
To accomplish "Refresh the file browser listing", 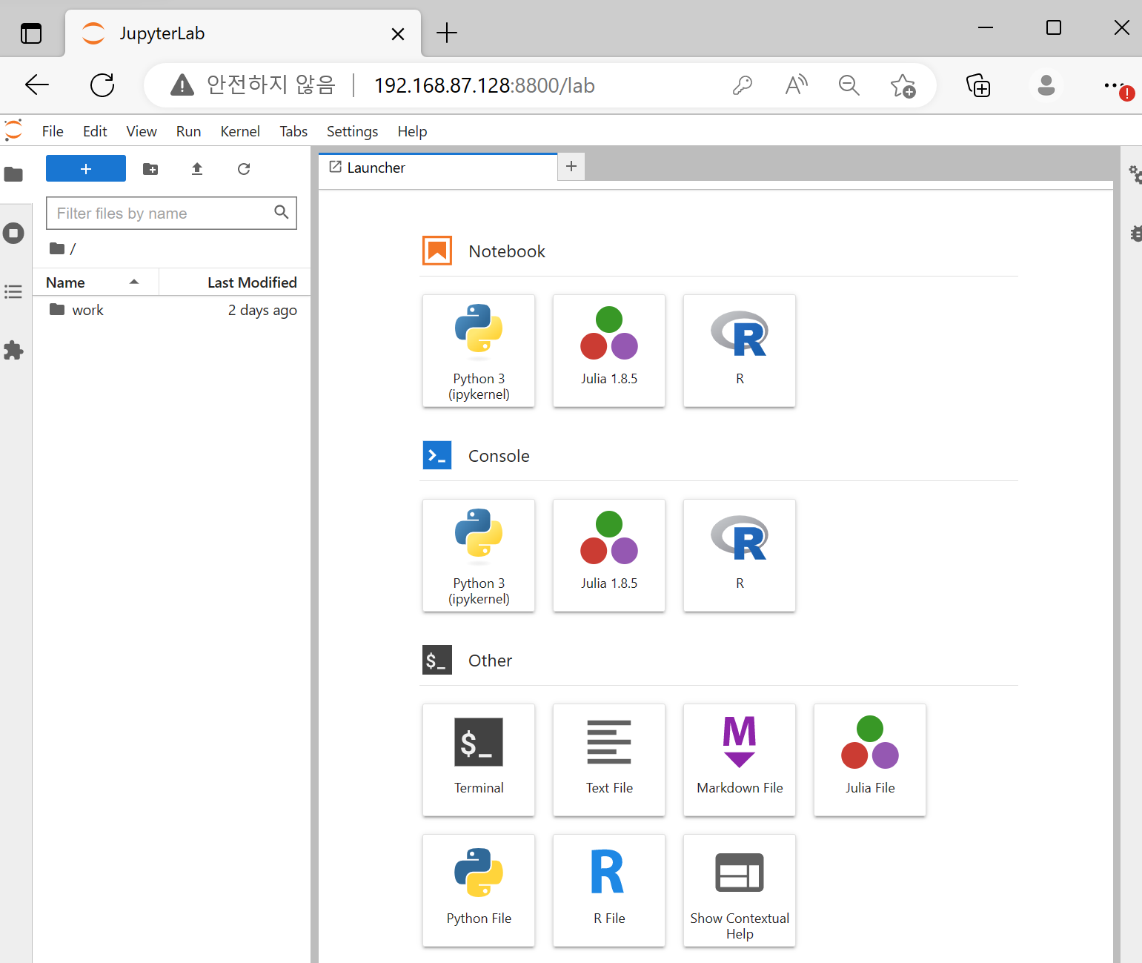I will point(244,169).
